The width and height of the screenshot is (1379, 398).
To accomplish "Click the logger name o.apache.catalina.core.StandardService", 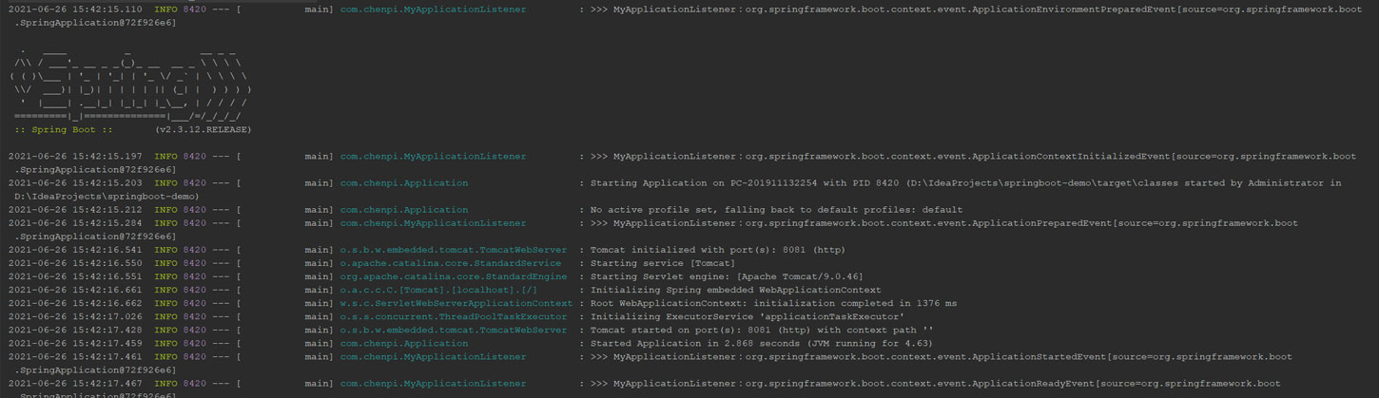I will (x=450, y=262).
